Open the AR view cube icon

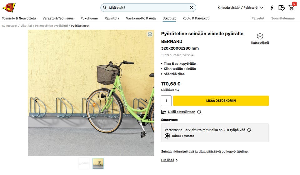point(260,36)
